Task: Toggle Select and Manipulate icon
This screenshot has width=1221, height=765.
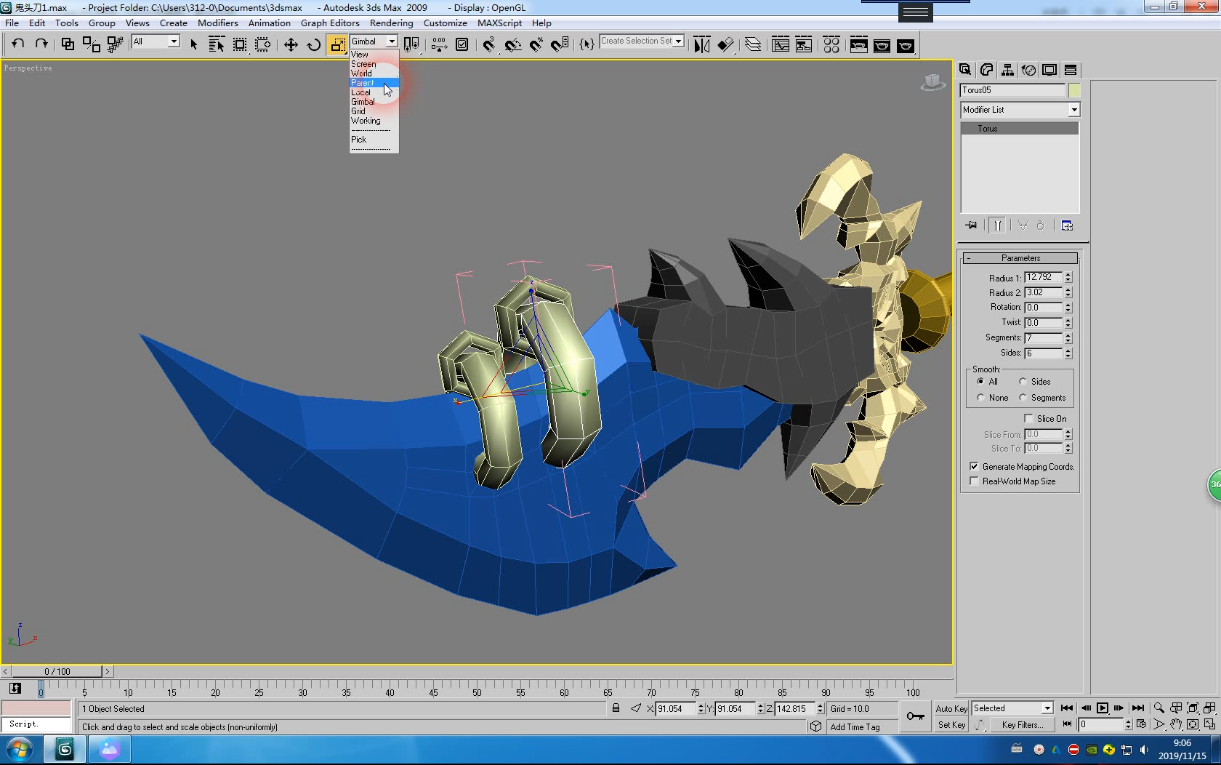Action: coord(439,44)
